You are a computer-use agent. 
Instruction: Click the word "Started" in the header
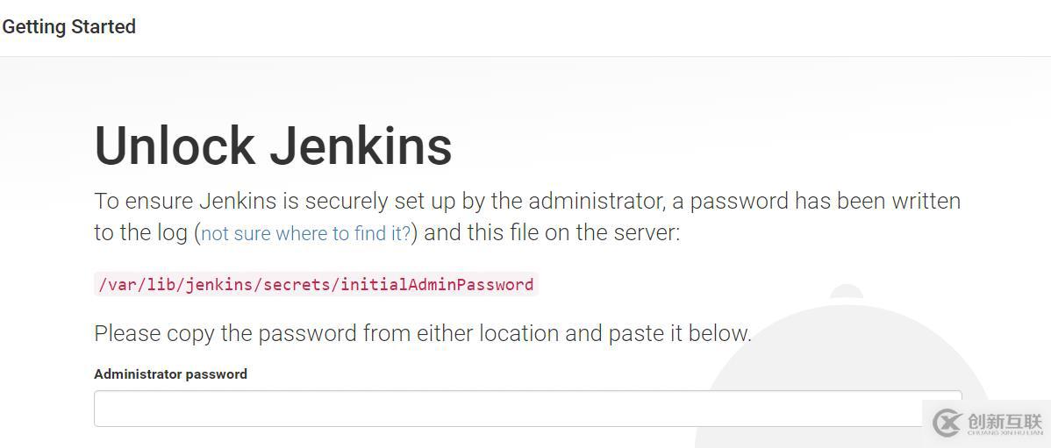[104, 26]
